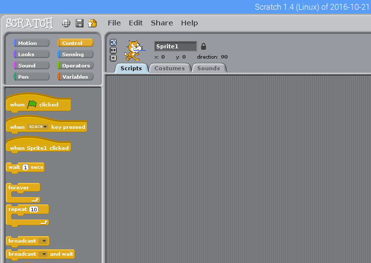The image size is (371, 263).
Task: Select the 'can rotate' rotation style
Action: pyautogui.click(x=113, y=42)
